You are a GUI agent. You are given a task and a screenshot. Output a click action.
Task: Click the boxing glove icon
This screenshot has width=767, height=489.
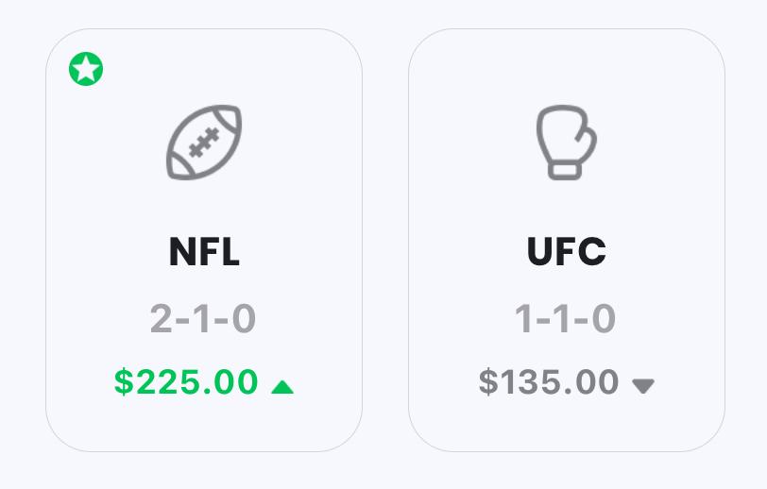point(566,142)
